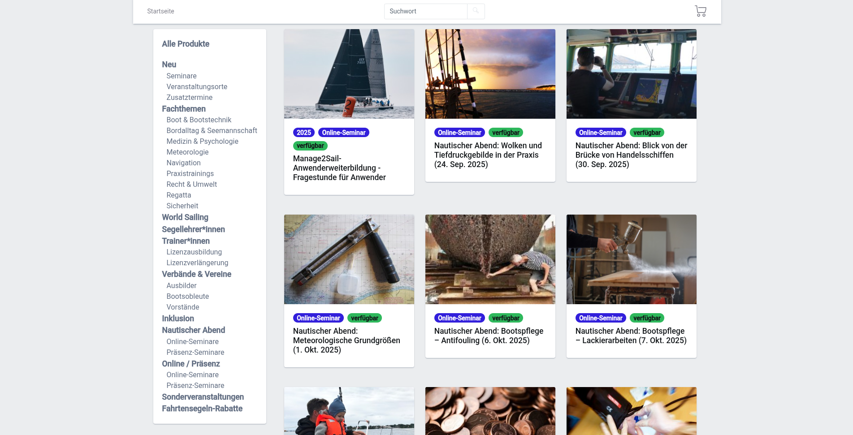Click the ship bridge seminar image
The height and width of the screenshot is (435, 853).
(631, 74)
